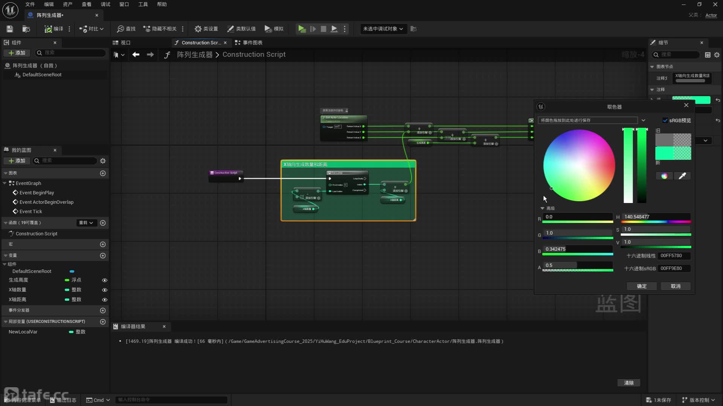Open the debug object dropdown
This screenshot has height=406, width=723.
point(383,29)
